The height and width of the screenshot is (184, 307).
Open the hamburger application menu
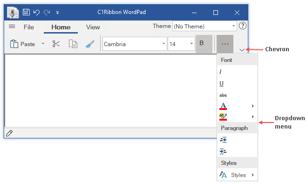(12, 26)
